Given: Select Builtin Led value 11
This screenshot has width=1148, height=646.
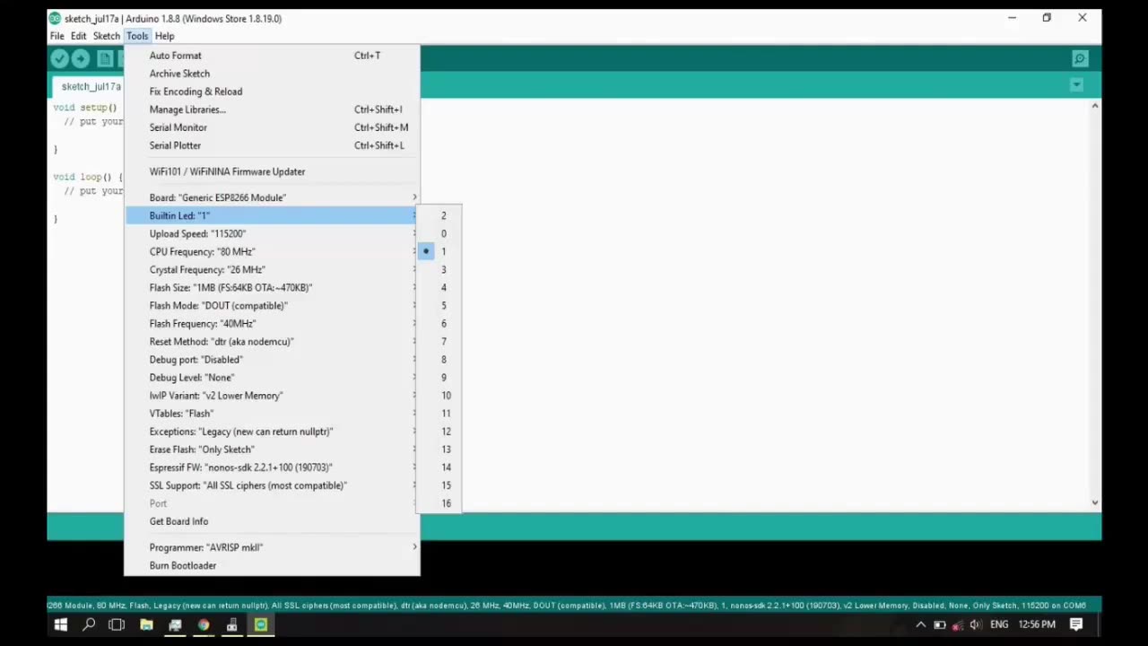Looking at the screenshot, I should [x=439, y=413].
